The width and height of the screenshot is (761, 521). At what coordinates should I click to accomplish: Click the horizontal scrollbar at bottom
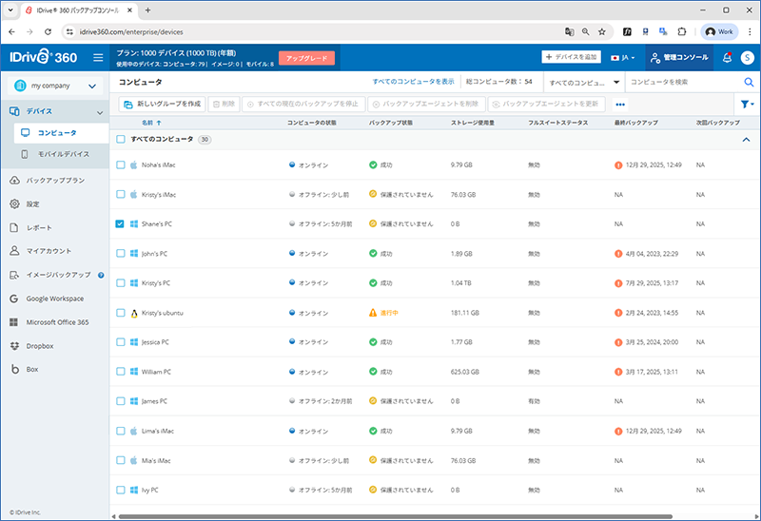(x=380, y=516)
